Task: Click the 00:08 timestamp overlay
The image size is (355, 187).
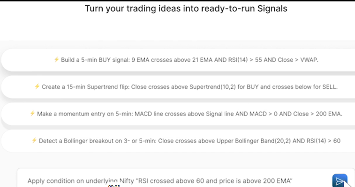Action: click(x=114, y=185)
